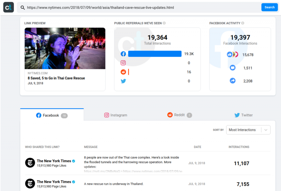The height and width of the screenshot is (191, 281).
Task: Click the JUL 9, 2018 date in 11,107 row
Action: coord(196,163)
